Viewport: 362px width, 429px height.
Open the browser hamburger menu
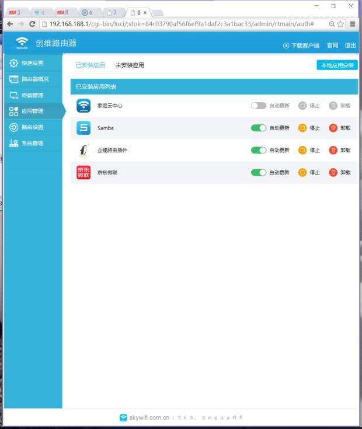click(353, 24)
